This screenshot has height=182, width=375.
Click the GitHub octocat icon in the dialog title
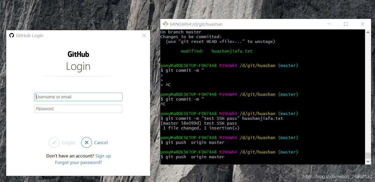click(12, 35)
